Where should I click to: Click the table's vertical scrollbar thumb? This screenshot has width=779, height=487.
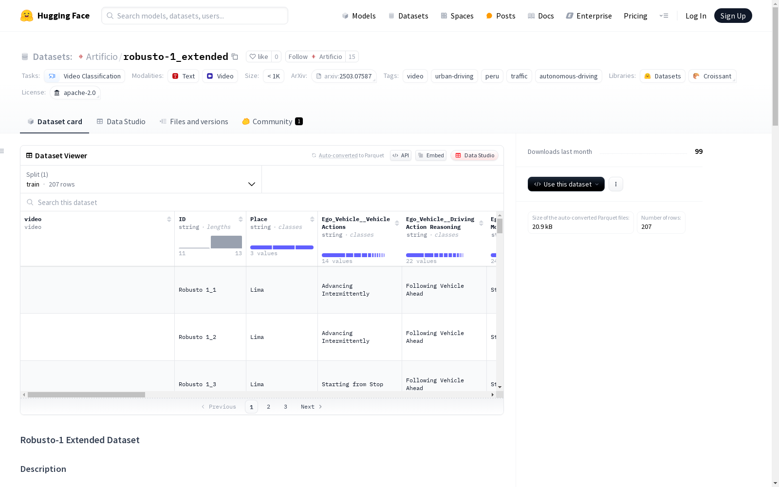pos(500,226)
